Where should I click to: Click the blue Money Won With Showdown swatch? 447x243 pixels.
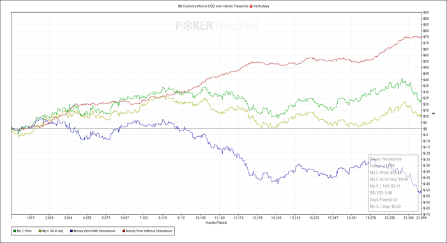click(x=72, y=231)
